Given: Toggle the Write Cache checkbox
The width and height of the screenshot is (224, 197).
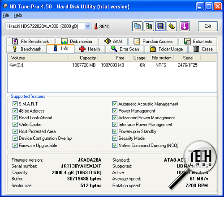Looking at the screenshot, I should (15, 124).
